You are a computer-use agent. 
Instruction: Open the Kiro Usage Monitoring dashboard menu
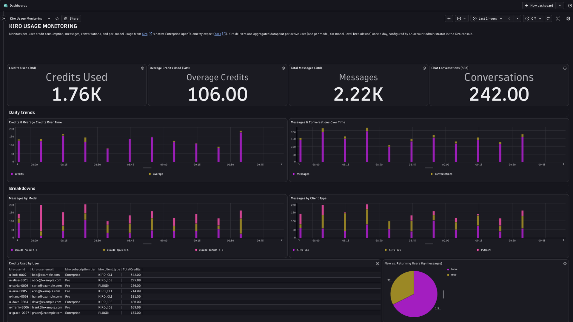coord(30,18)
